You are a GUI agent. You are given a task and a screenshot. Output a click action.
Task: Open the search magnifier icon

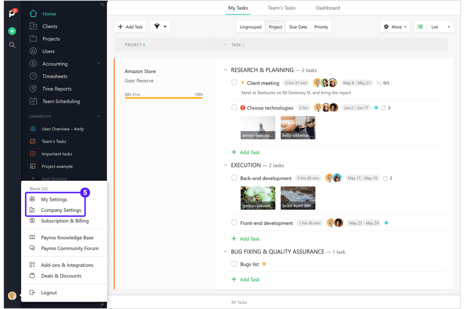click(12, 45)
